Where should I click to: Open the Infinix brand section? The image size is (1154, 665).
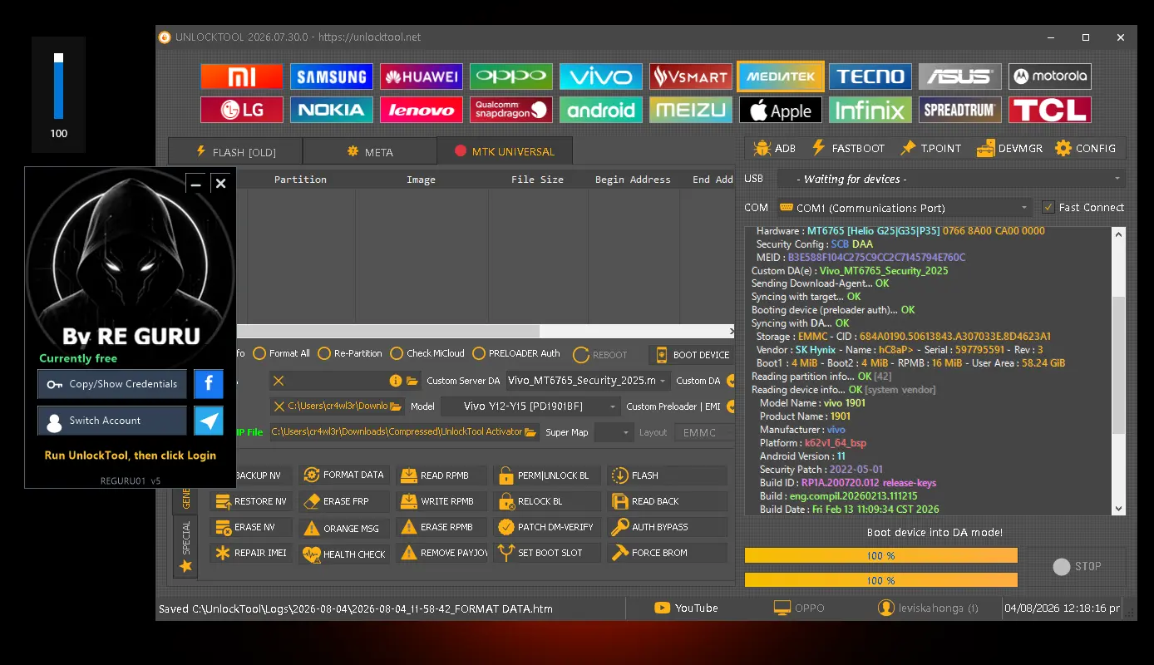coord(870,110)
